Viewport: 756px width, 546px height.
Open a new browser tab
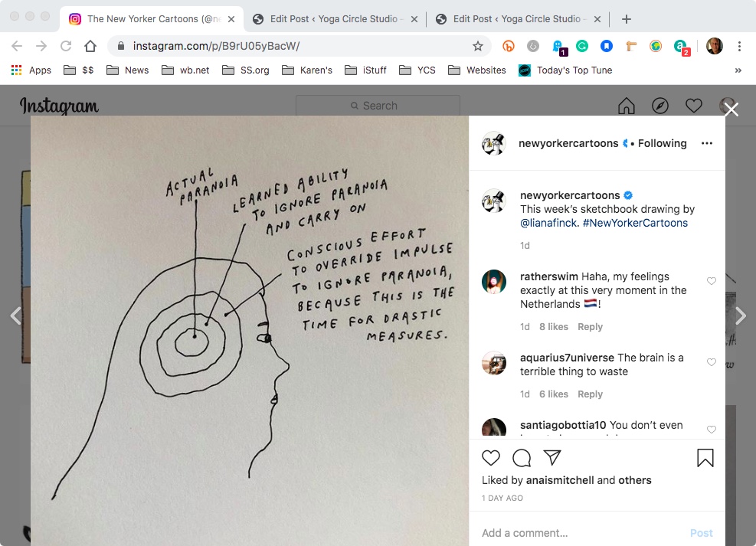627,19
